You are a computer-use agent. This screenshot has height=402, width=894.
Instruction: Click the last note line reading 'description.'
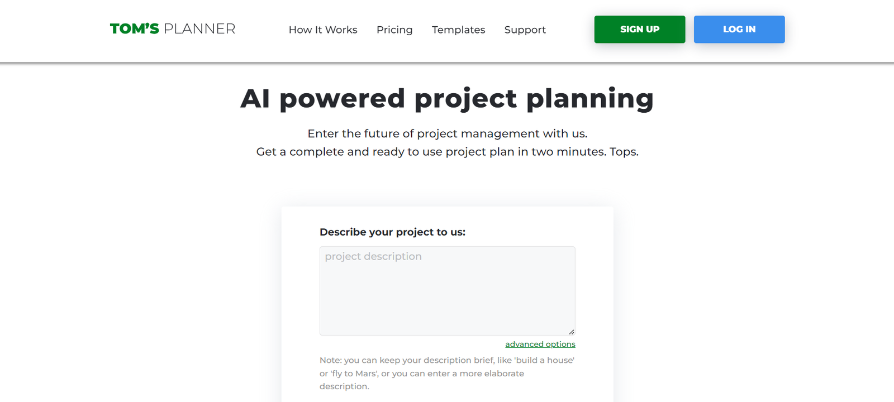pos(344,386)
